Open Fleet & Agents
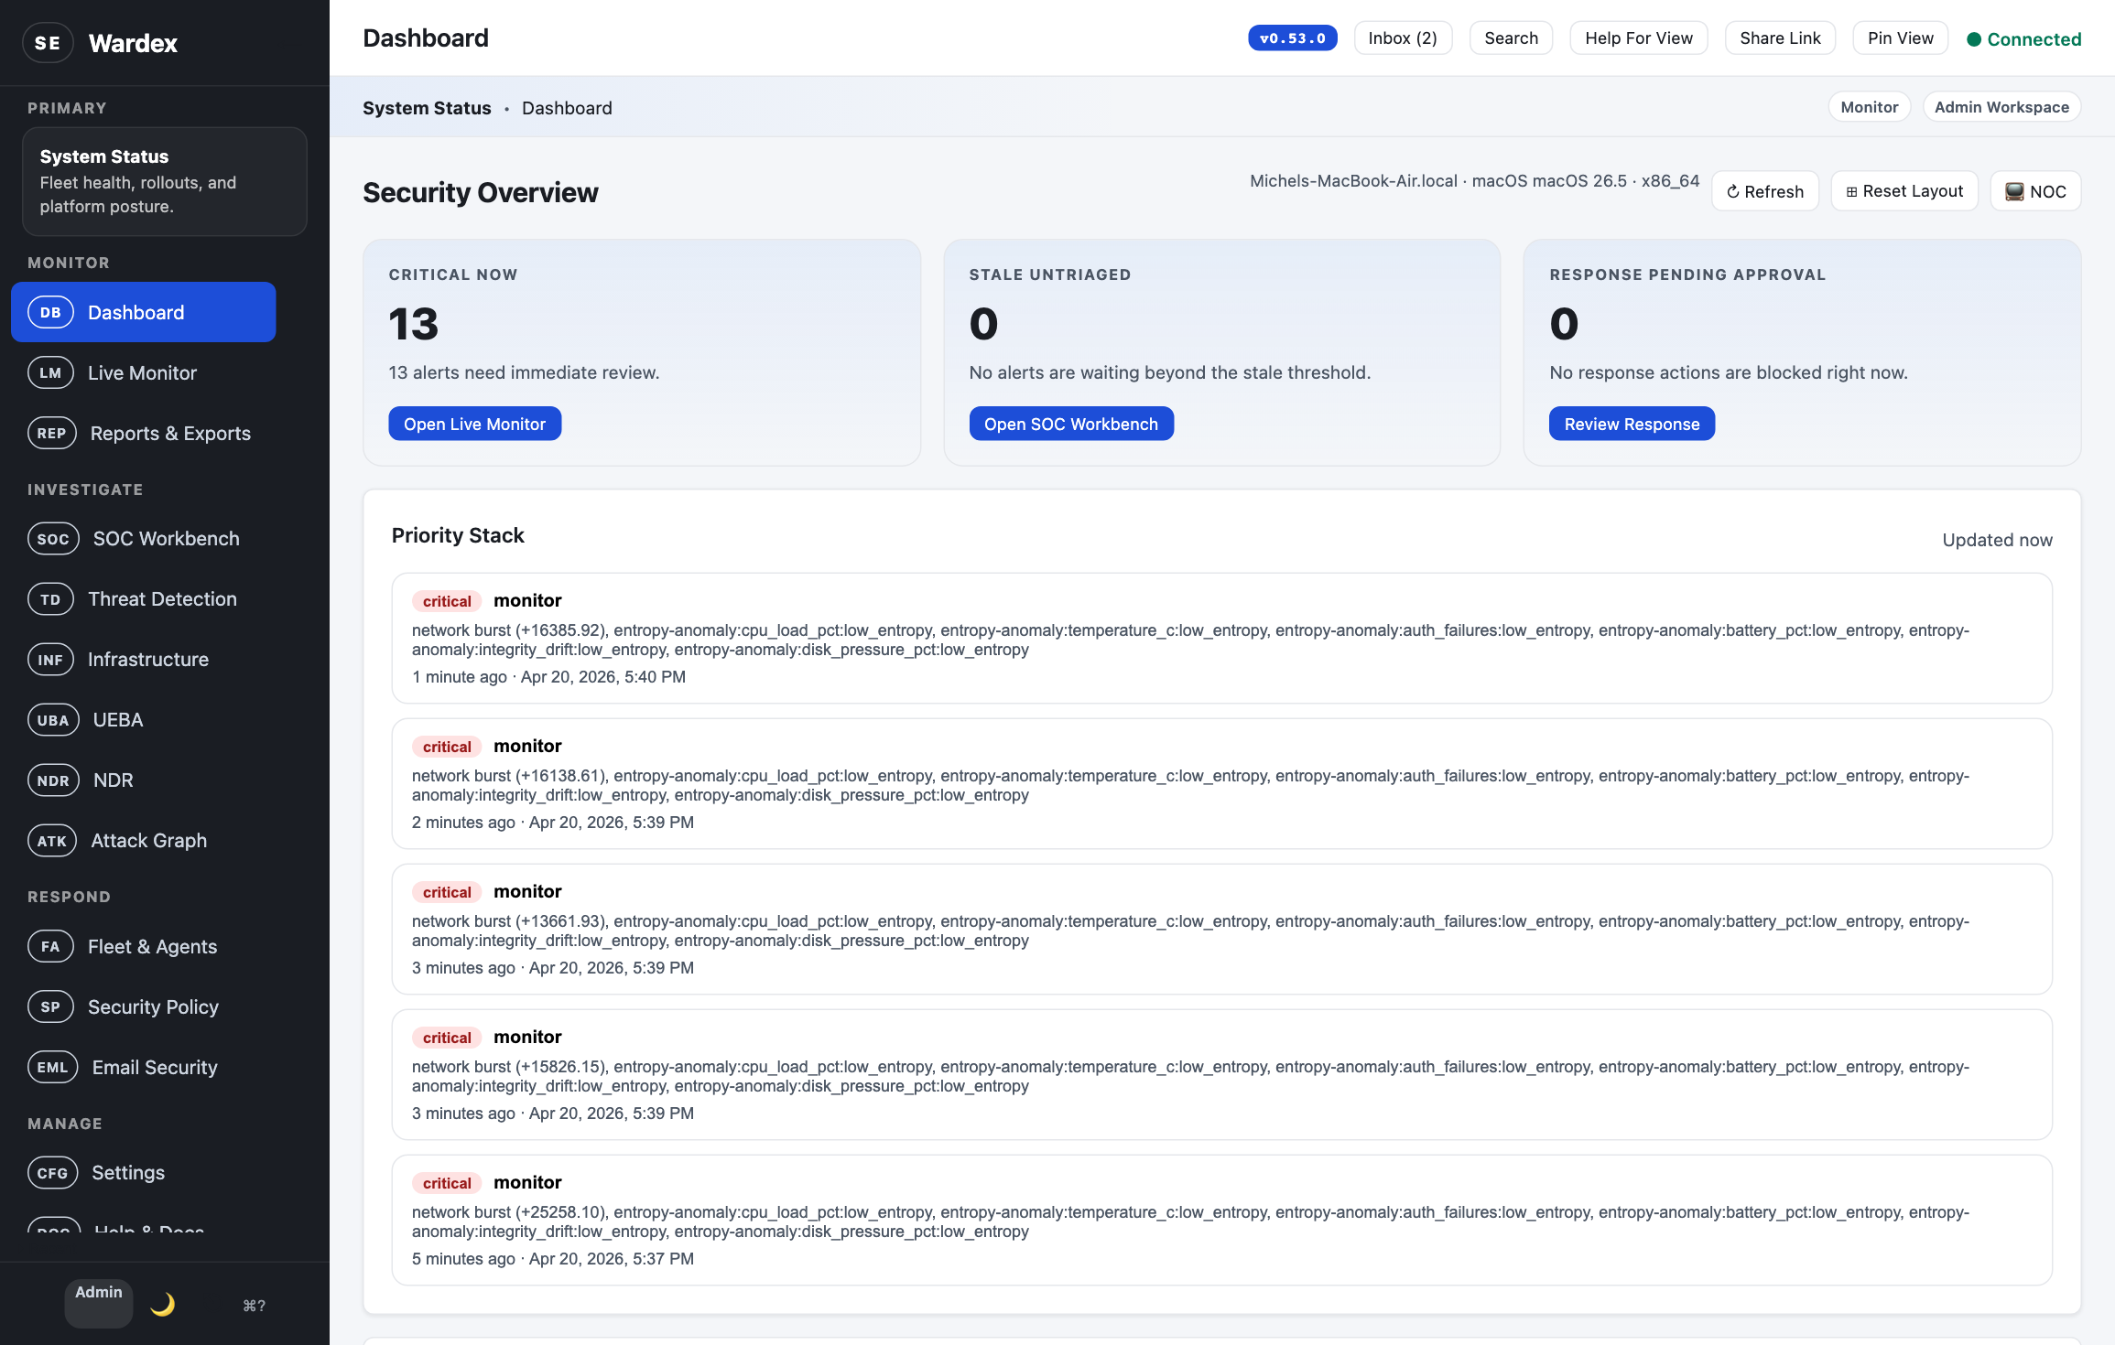Screen dimensions: 2115x1345 pos(152,946)
